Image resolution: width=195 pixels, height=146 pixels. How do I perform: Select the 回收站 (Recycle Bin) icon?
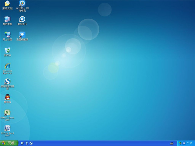point(7,50)
